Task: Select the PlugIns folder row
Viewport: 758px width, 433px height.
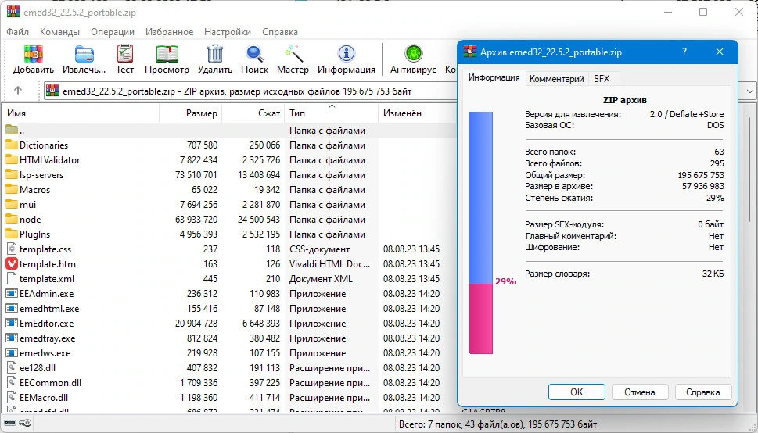Action: tap(228, 234)
